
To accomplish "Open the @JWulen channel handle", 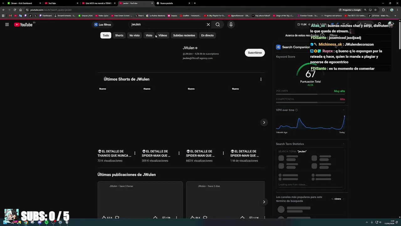I will [x=188, y=54].
